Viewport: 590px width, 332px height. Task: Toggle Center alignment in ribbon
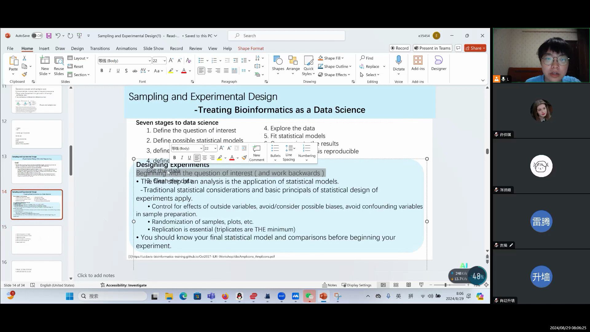click(210, 71)
